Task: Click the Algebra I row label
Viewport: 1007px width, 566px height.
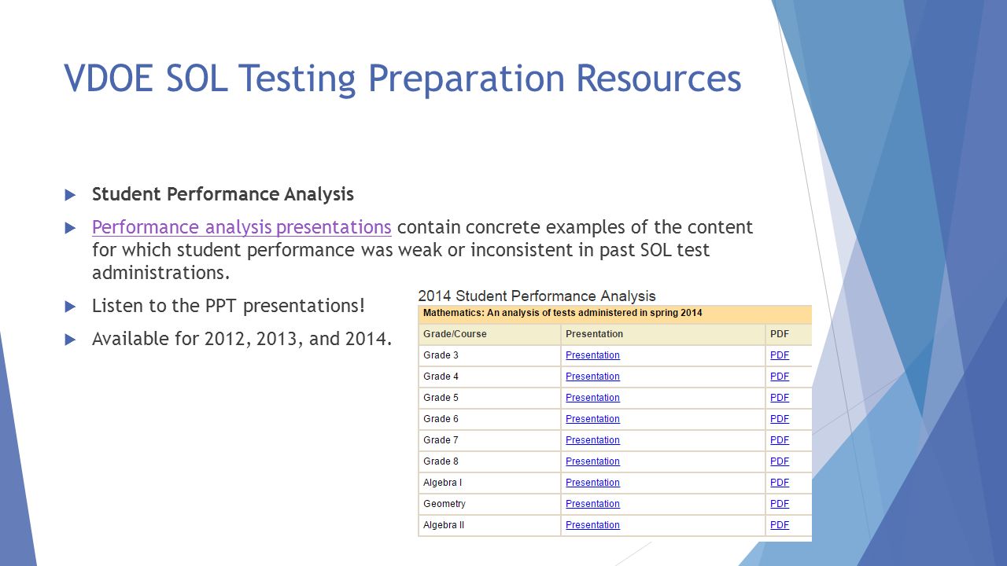Action: click(443, 483)
